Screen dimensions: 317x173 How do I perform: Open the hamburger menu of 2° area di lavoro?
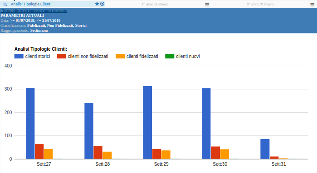point(207,5)
